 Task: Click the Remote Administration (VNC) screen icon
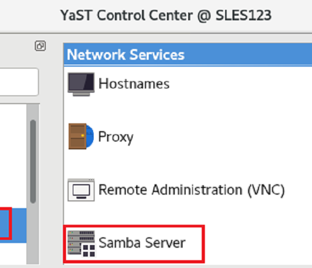(81, 190)
